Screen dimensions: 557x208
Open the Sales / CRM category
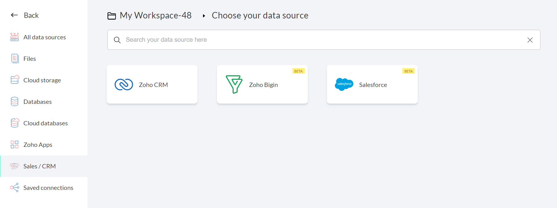click(x=39, y=166)
